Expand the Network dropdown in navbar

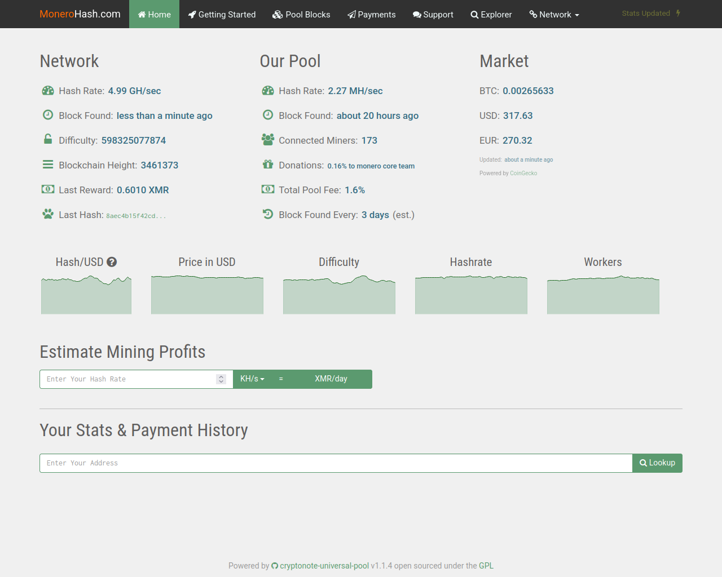554,14
